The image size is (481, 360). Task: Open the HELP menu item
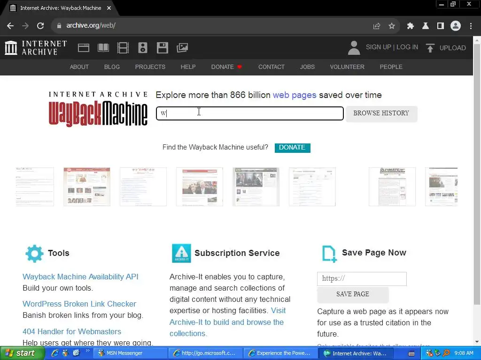coord(188,67)
